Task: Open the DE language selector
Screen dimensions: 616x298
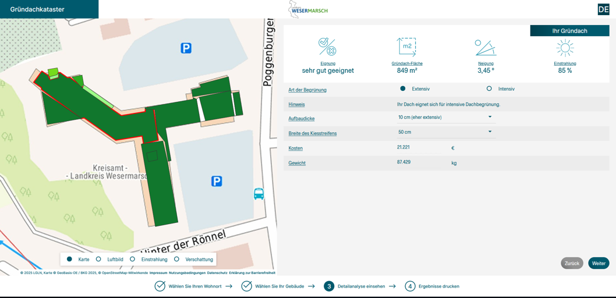Action: (x=603, y=9)
